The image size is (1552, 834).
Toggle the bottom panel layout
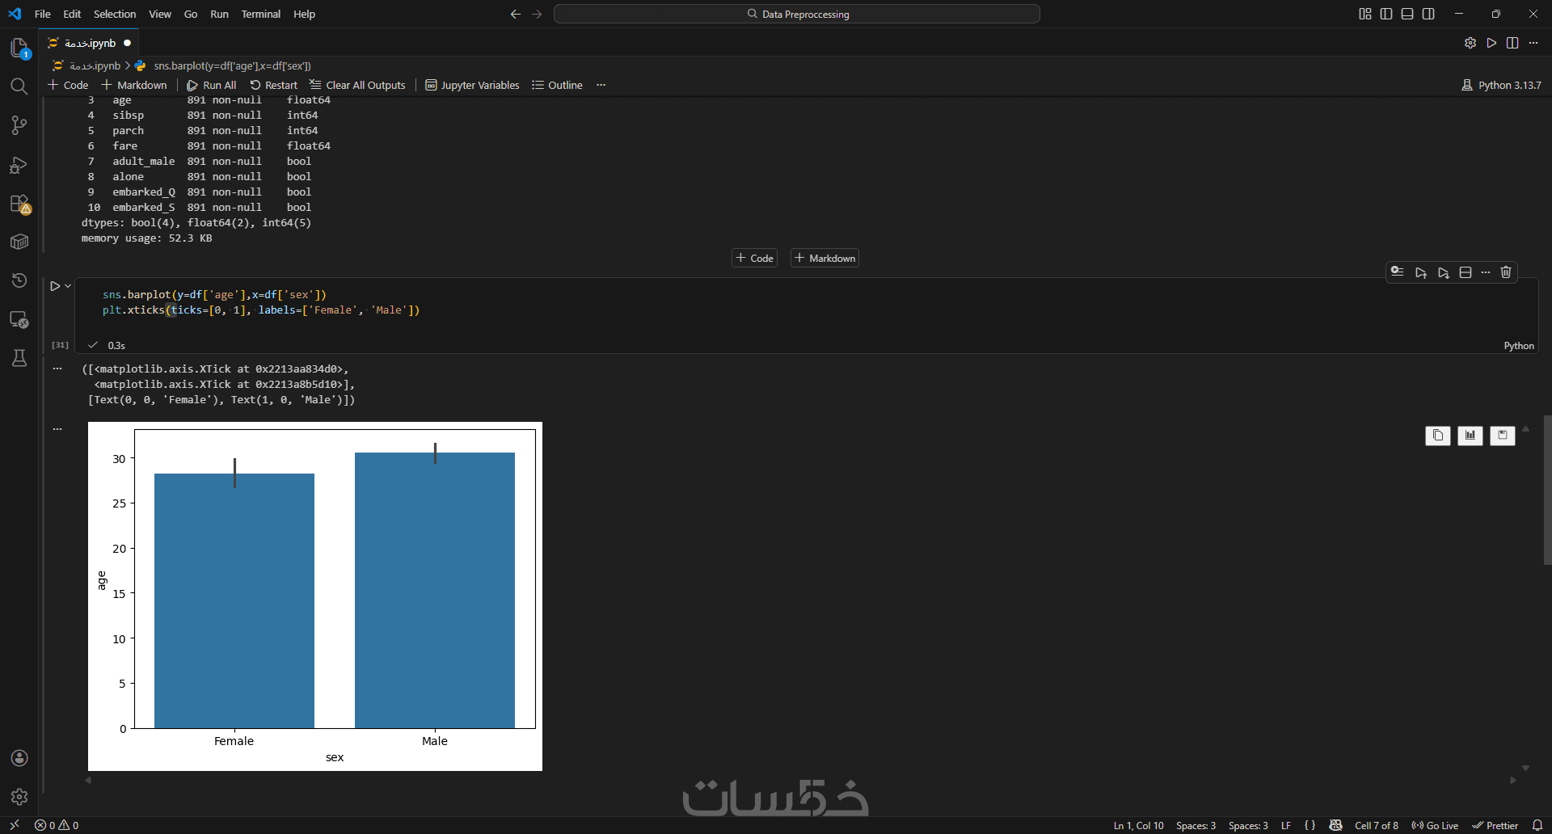(x=1407, y=14)
